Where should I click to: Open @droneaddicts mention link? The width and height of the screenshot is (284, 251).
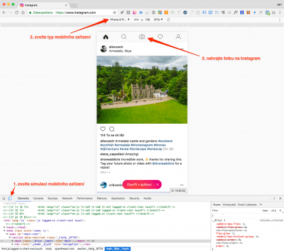coord(163,163)
